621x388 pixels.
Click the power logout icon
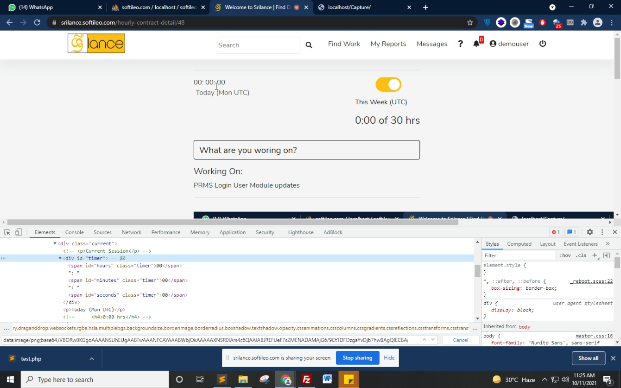click(x=543, y=44)
